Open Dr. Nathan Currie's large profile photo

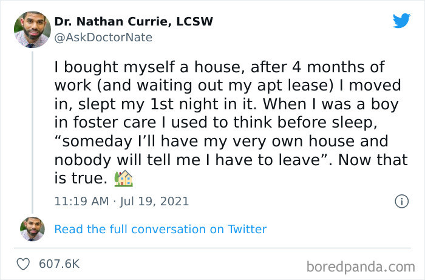click(x=32, y=30)
